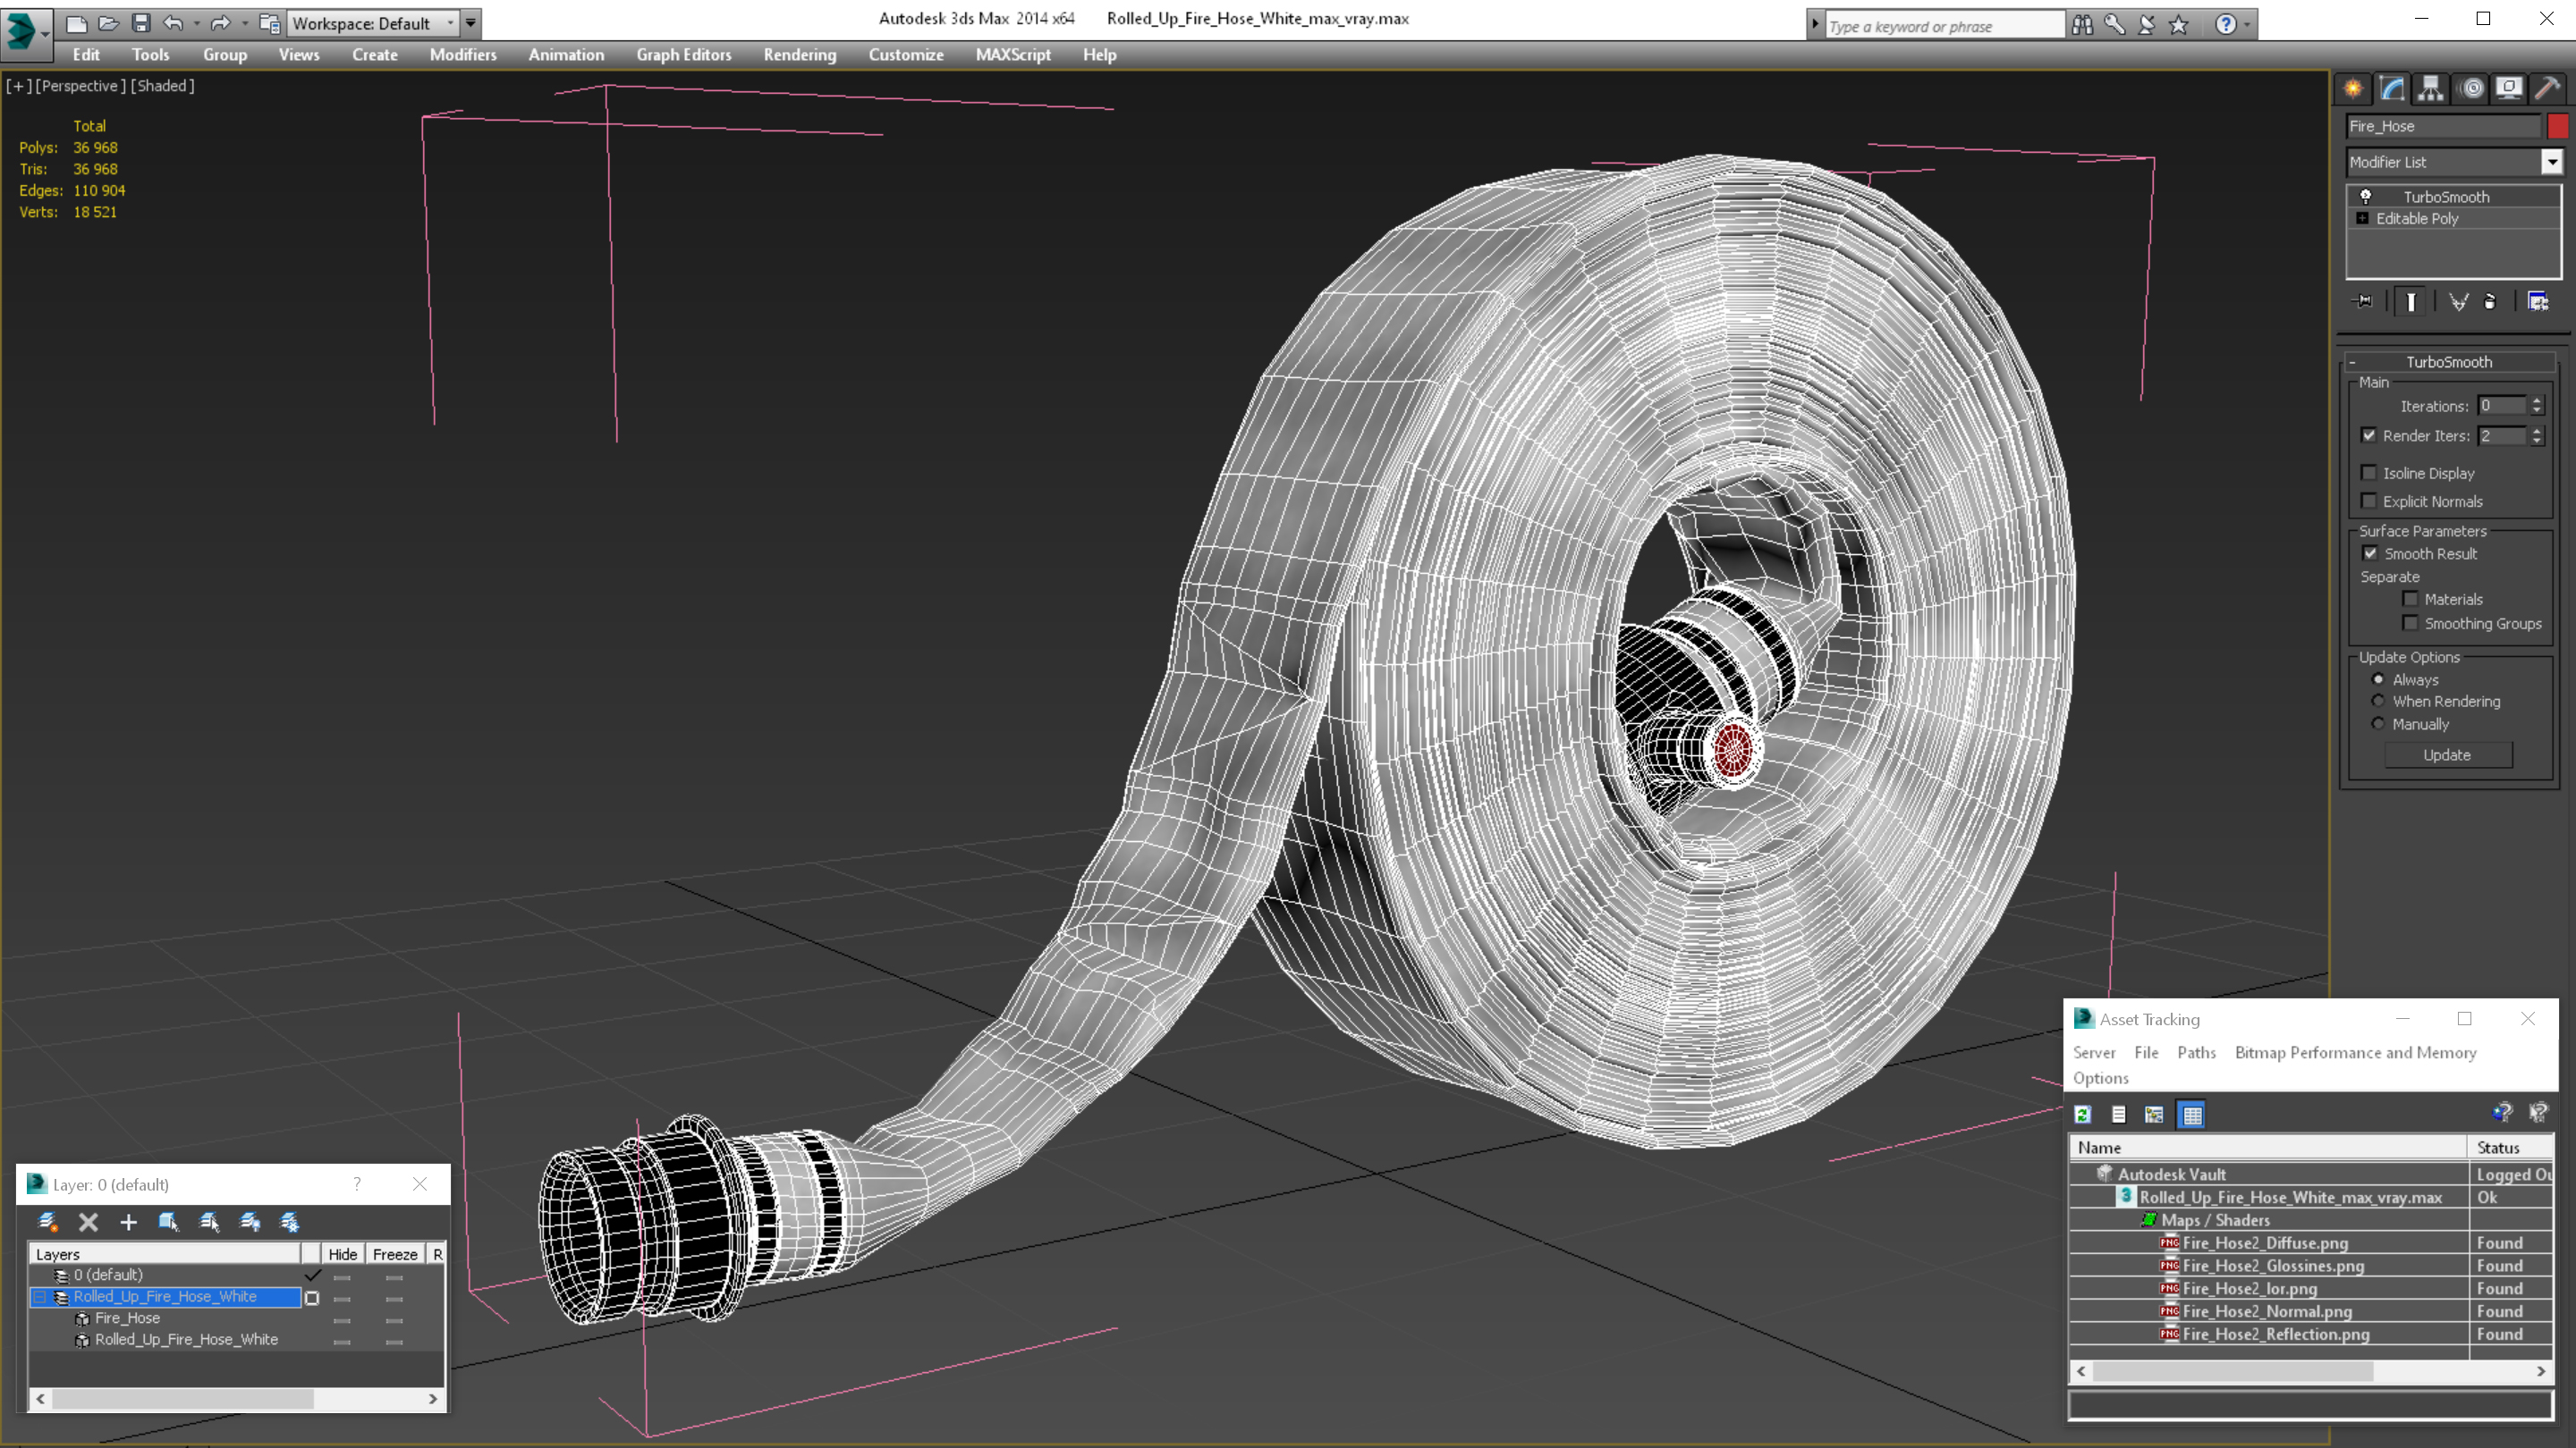The height and width of the screenshot is (1448, 2576).
Task: Click Hide/Unhide All Layers icon
Action: click(x=250, y=1221)
